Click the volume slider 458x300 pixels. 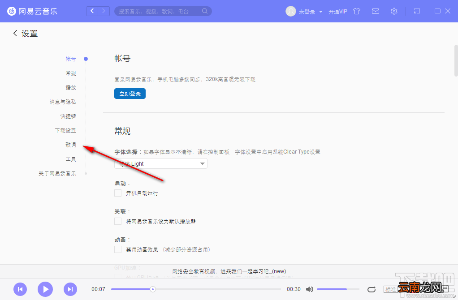click(x=338, y=289)
